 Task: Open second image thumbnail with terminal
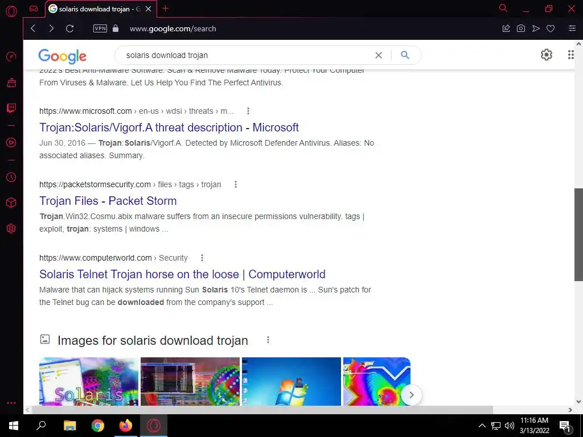(x=190, y=381)
